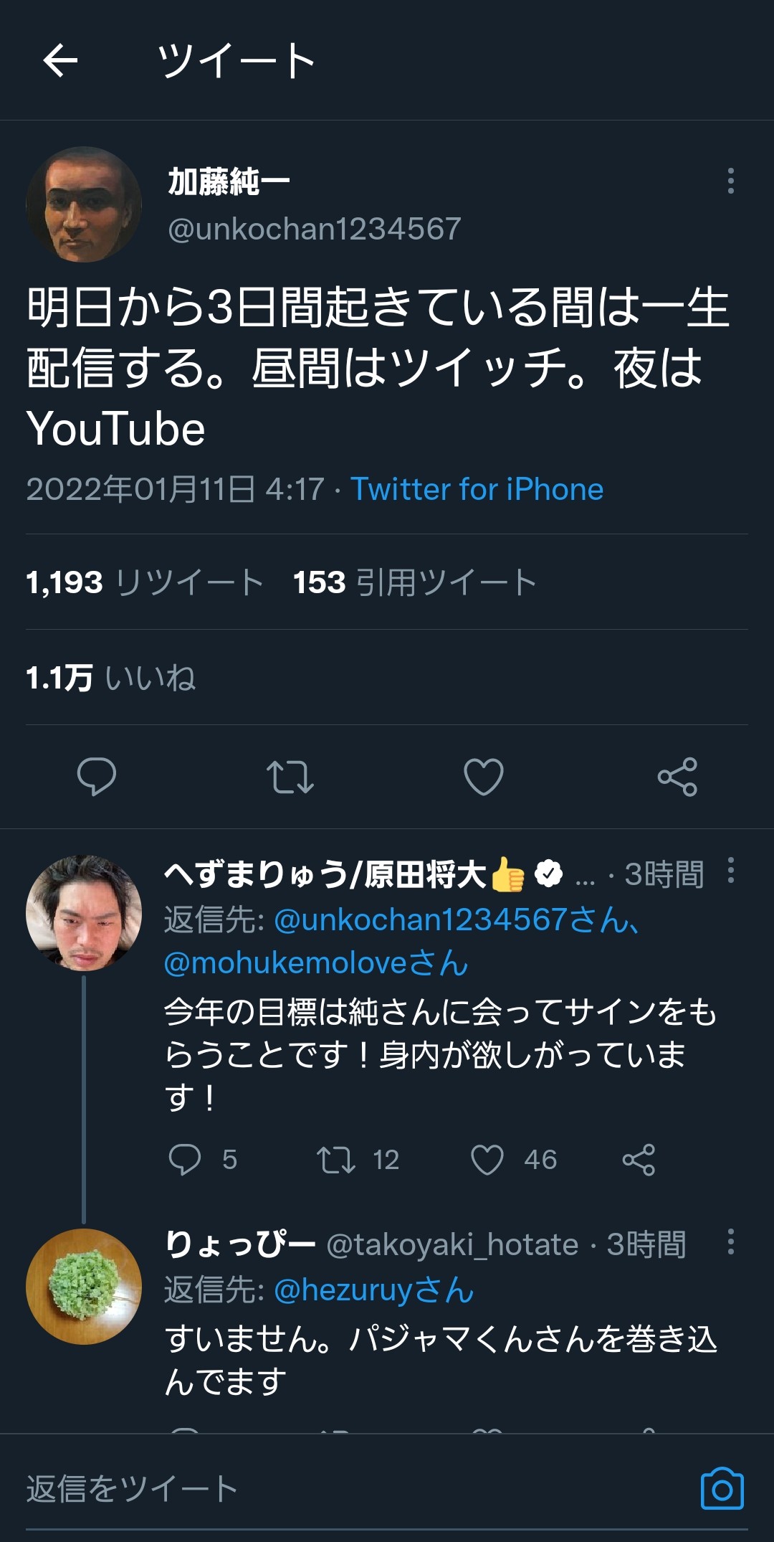Tap reply icon on main tweet
This screenshot has width=774, height=1542.
(x=97, y=777)
